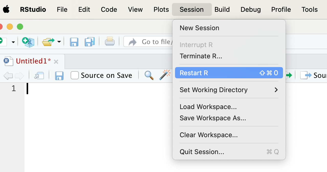
Task: Choose Clear Workspace from the menu
Action: coord(209,135)
